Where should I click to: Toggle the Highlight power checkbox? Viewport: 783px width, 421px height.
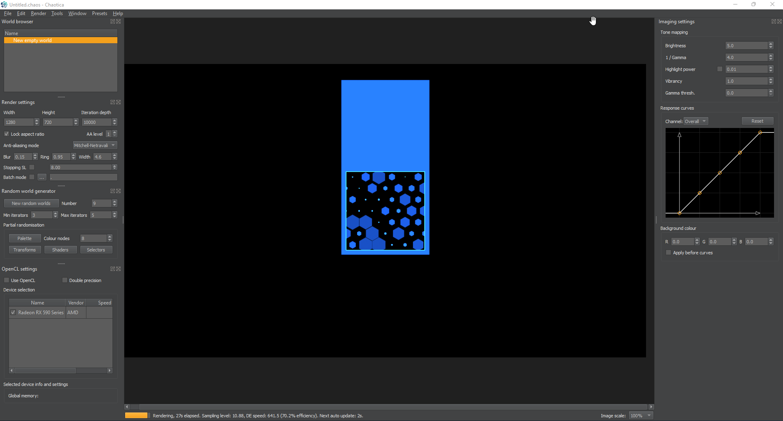pyautogui.click(x=720, y=69)
